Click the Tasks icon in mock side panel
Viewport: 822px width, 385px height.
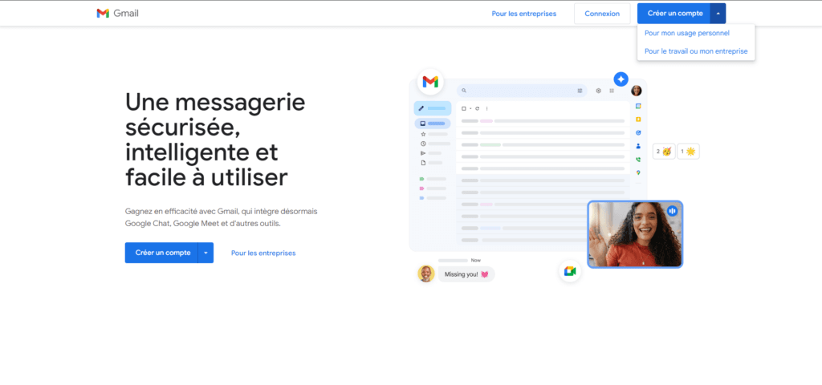coord(638,132)
